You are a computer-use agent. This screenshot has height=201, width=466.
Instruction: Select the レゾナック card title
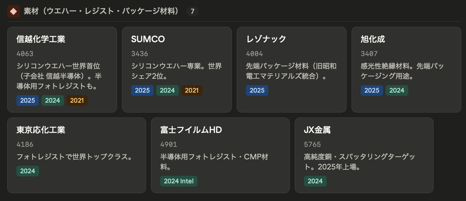coord(266,39)
